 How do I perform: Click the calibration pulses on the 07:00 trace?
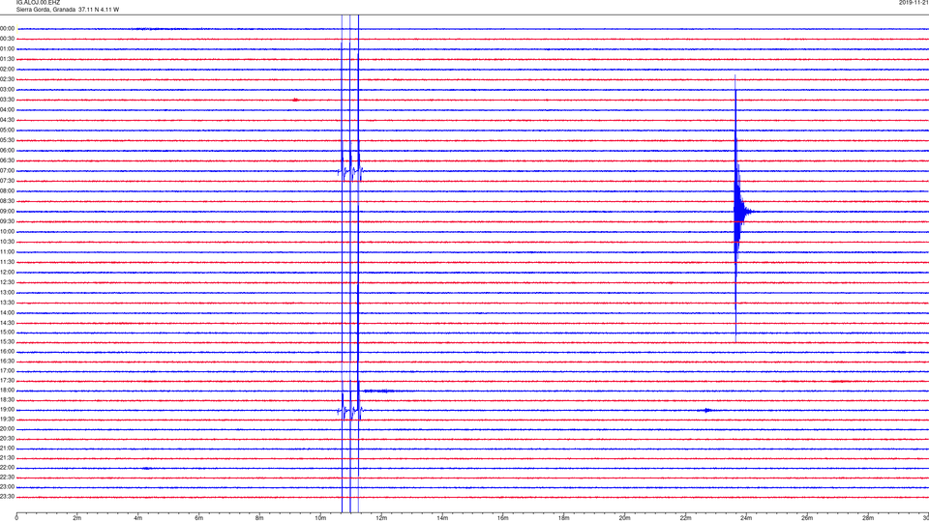[350, 172]
